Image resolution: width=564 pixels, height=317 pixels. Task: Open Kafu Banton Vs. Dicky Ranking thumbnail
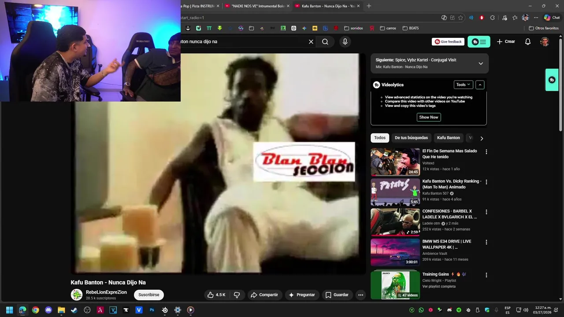[395, 192]
